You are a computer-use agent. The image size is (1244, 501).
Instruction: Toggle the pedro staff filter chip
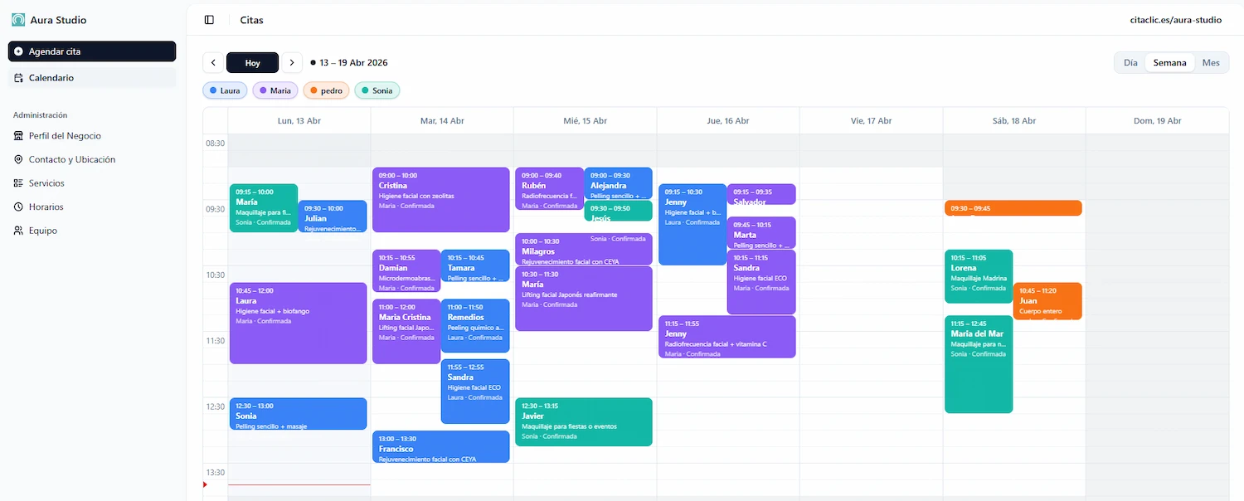[x=326, y=90]
